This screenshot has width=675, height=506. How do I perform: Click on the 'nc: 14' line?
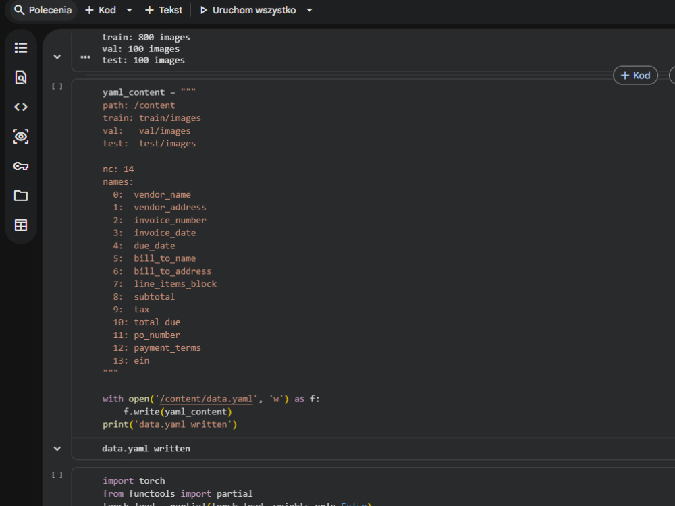click(x=118, y=169)
